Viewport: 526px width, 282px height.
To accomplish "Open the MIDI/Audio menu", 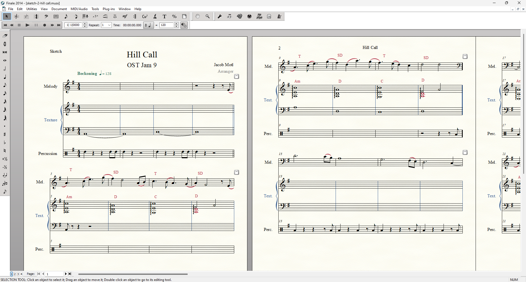I will [79, 9].
